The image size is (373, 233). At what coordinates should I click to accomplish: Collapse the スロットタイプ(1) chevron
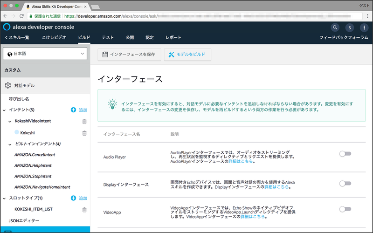[4, 199]
